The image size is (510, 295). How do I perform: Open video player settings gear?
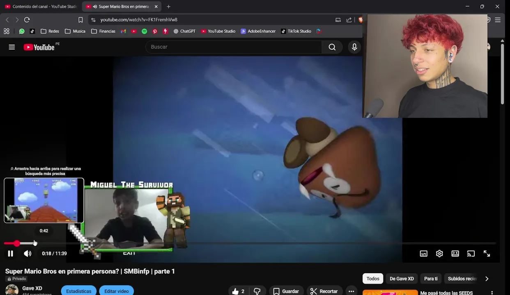(439, 254)
